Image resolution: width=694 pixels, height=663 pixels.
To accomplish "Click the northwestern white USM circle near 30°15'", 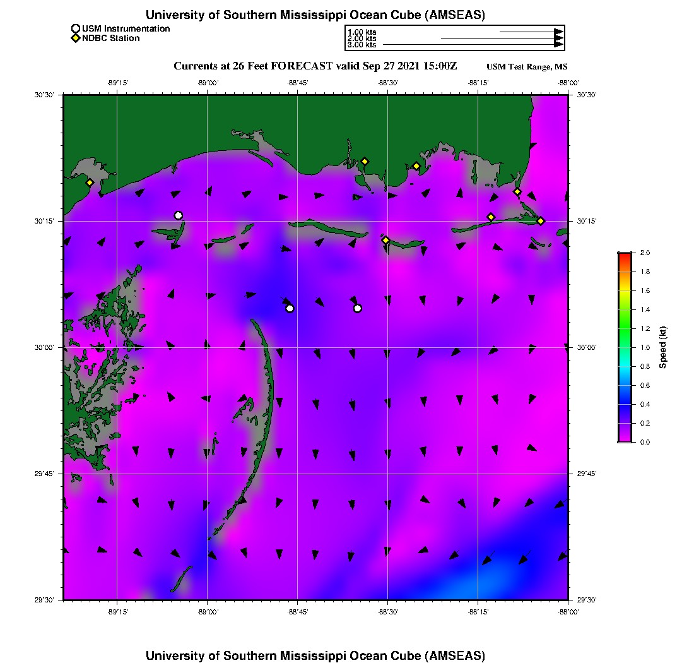I will (x=179, y=215).
